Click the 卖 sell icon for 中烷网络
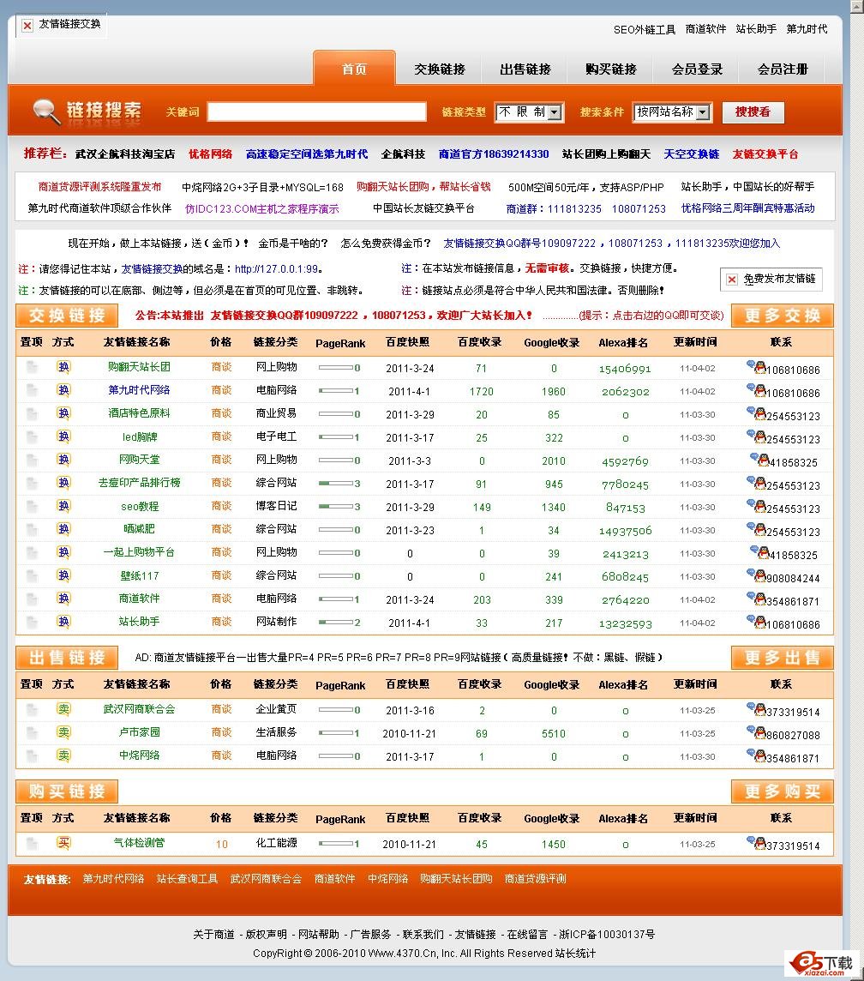864x981 pixels. coord(63,755)
